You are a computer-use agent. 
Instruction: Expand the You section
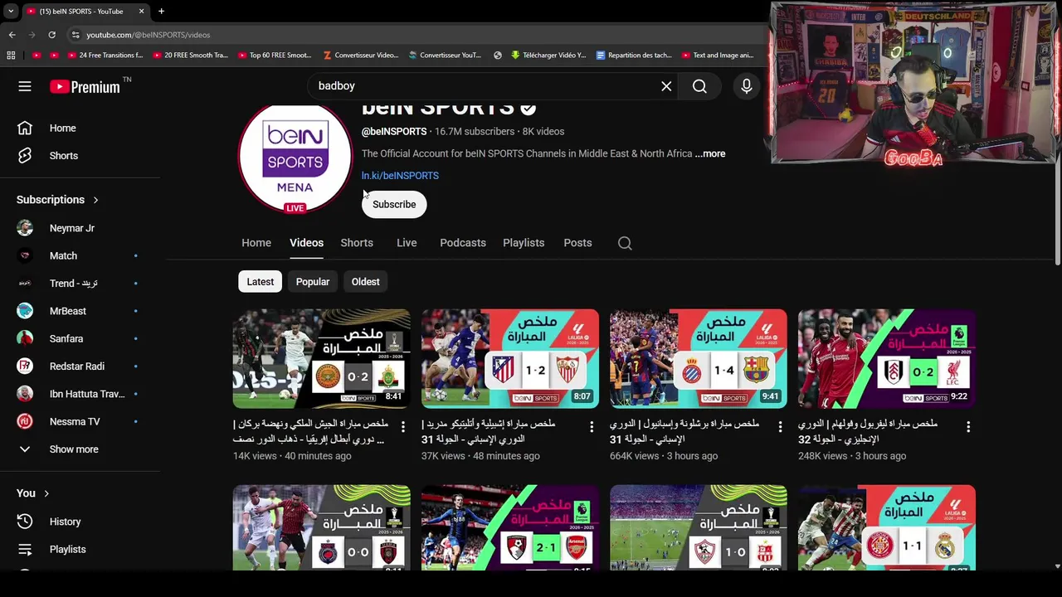pyautogui.click(x=33, y=493)
